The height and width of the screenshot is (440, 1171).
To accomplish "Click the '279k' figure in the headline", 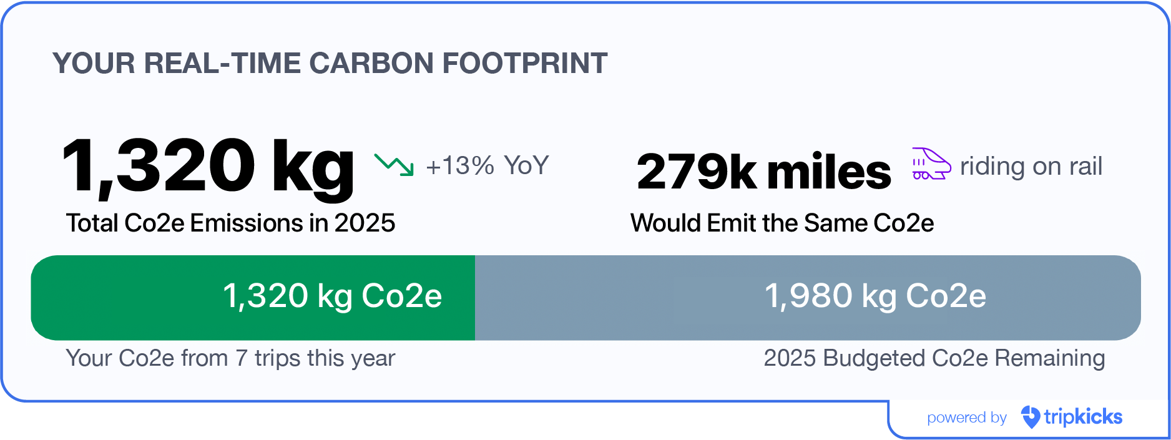I will click(x=696, y=172).
